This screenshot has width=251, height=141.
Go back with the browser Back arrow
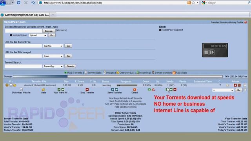3,3
